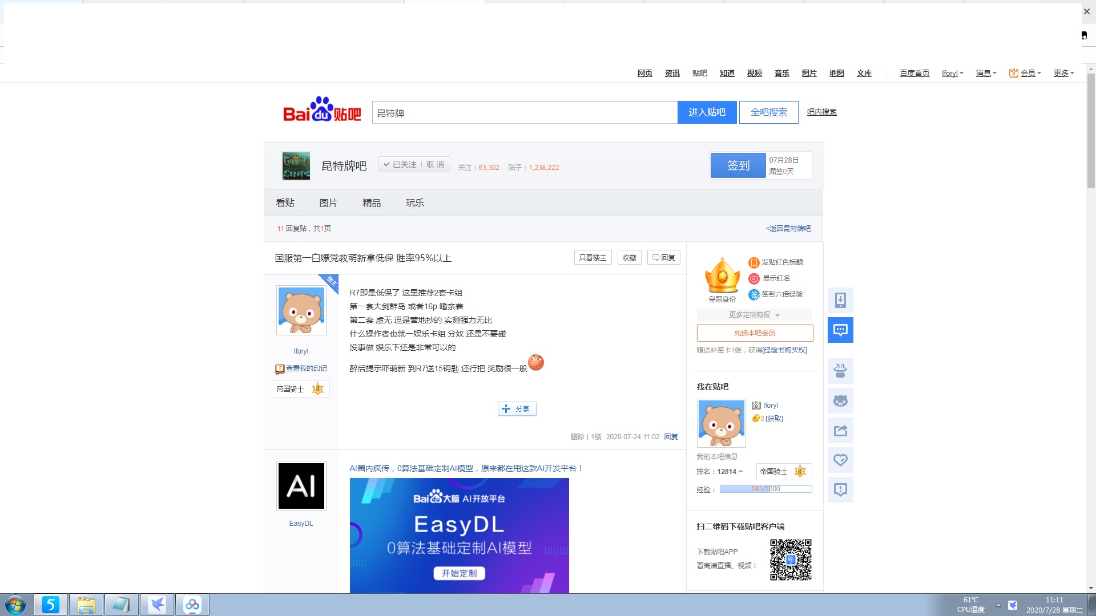Click the 分享 share button

(517, 409)
